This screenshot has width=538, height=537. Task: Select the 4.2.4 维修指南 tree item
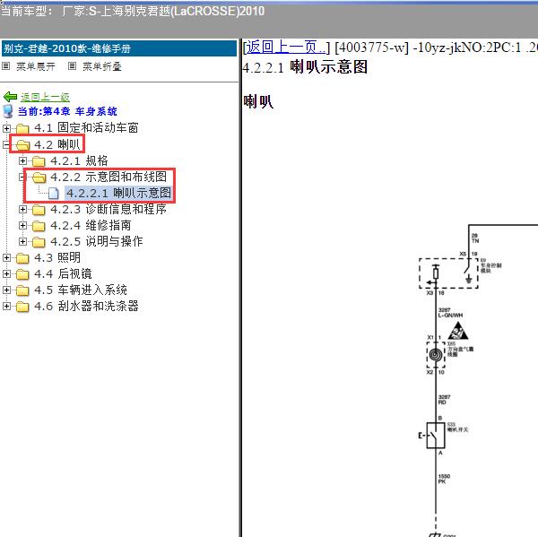pyautogui.click(x=91, y=225)
